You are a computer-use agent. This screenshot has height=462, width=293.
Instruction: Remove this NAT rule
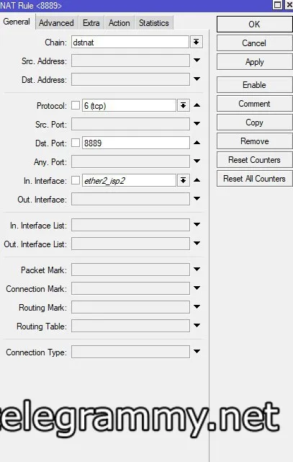(254, 141)
